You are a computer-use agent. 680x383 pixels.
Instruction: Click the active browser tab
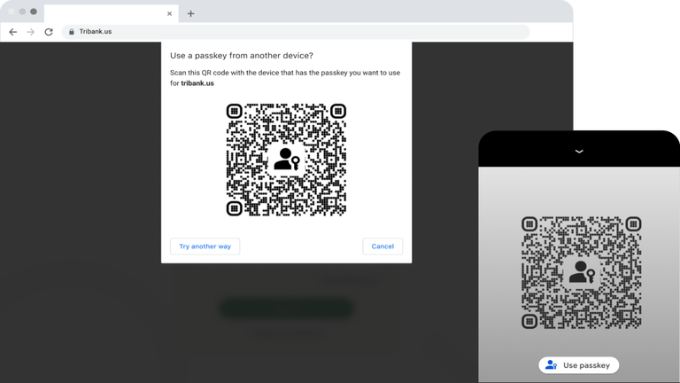click(x=111, y=13)
